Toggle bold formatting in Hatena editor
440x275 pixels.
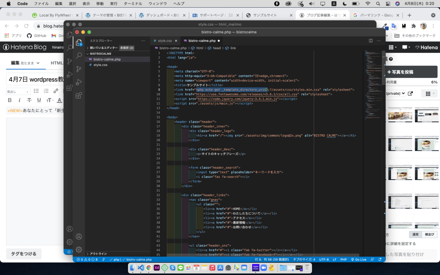[x=10, y=100]
